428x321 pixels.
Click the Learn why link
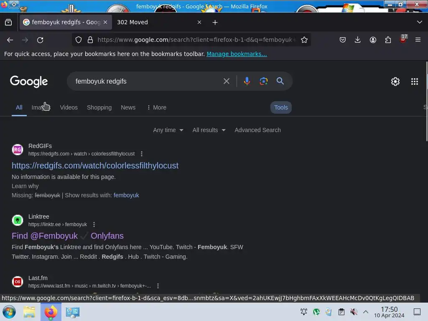pos(25,186)
